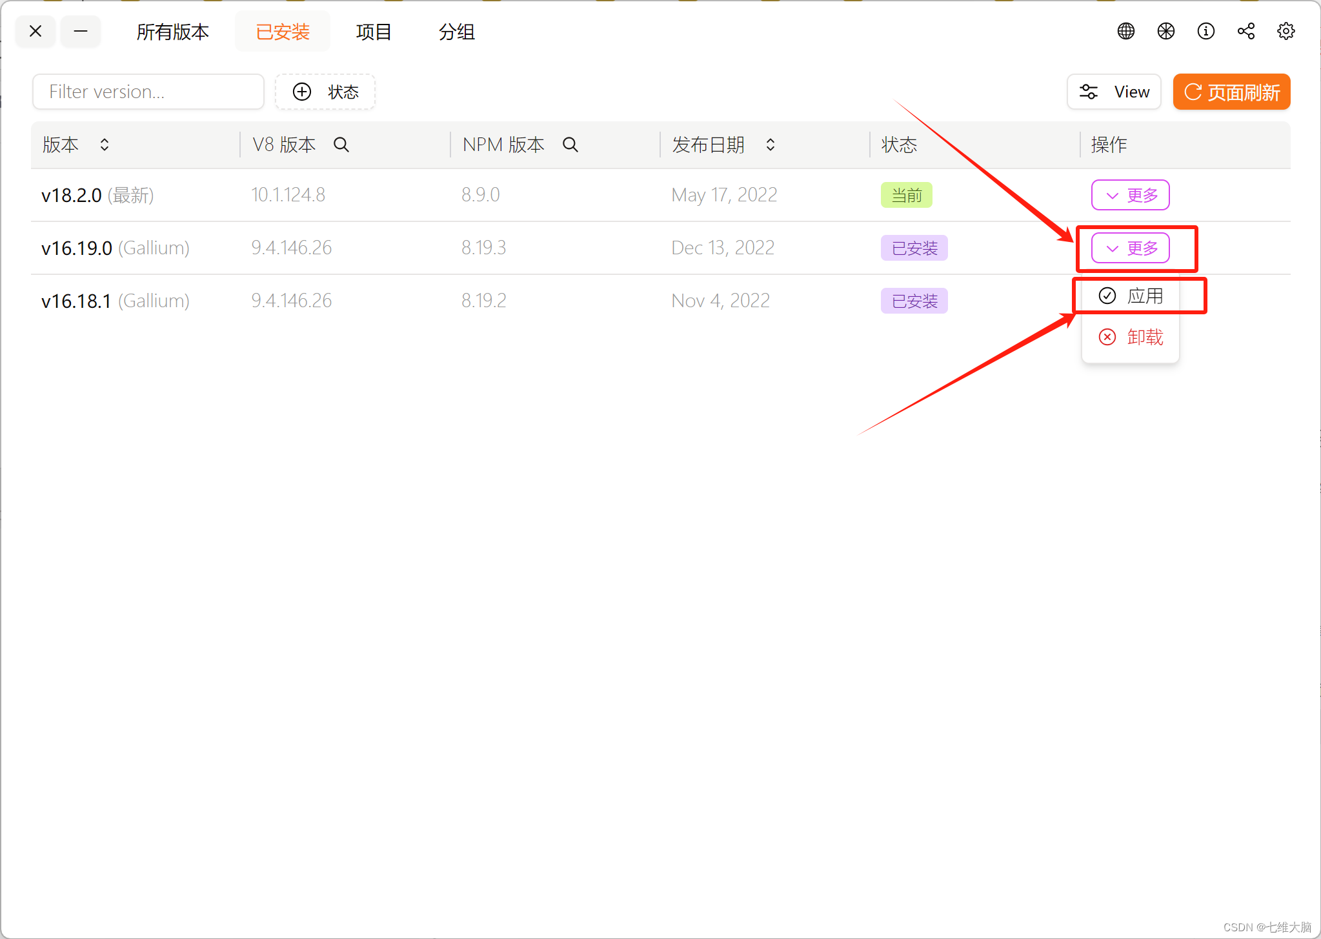Close the window with the X button
This screenshot has height=939, width=1321.
pos(35,31)
